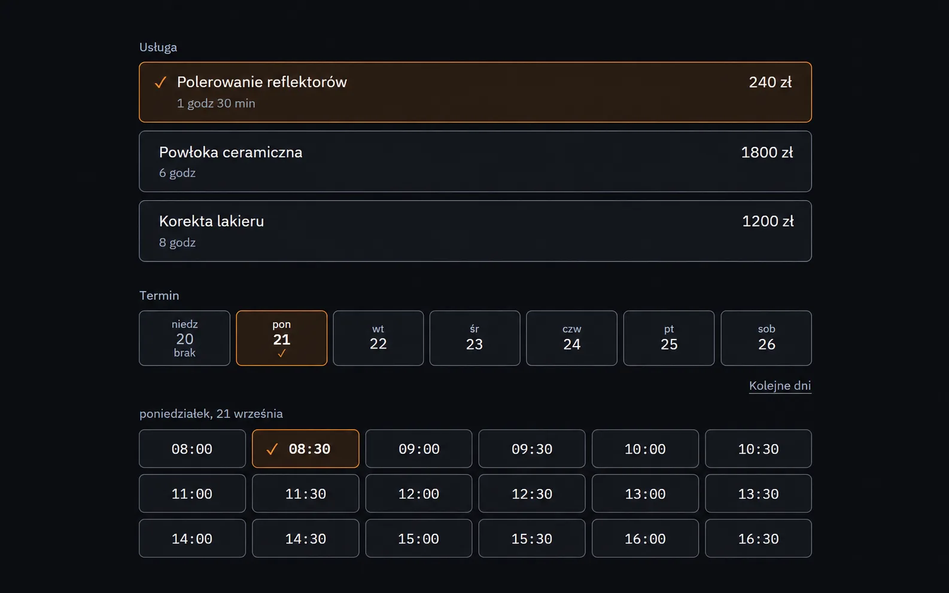Pick the 11:00 time slot
Screen dimensions: 949x593
192,493
